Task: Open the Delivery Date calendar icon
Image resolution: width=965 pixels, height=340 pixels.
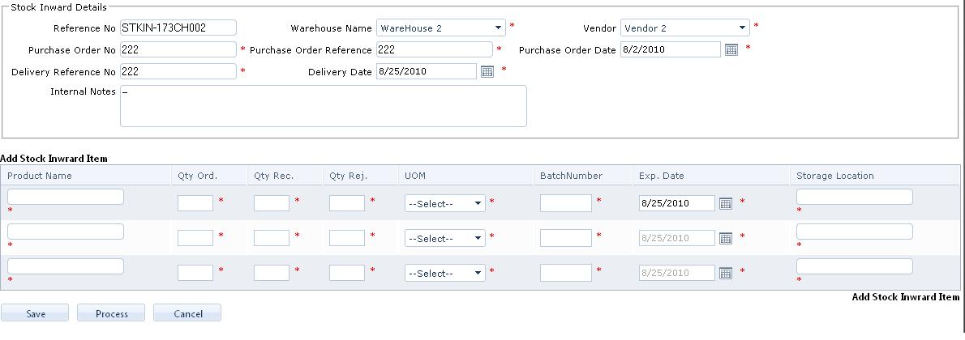Action: pos(487,72)
